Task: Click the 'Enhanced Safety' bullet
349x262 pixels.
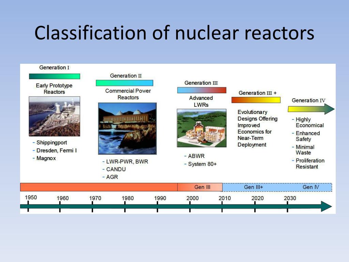Action: click(x=308, y=136)
